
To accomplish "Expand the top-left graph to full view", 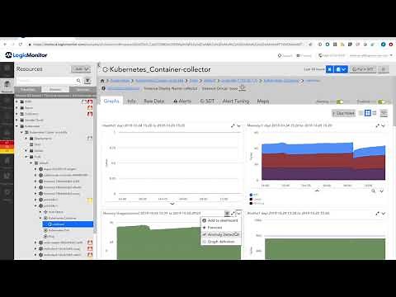I will point(233,125).
